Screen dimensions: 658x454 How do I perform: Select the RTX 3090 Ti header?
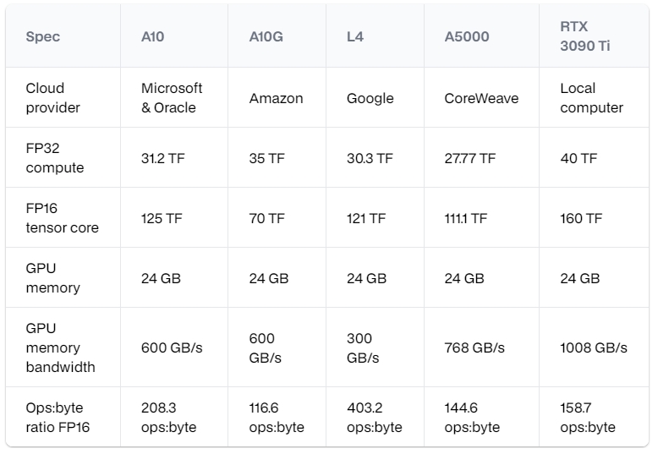coord(584,36)
